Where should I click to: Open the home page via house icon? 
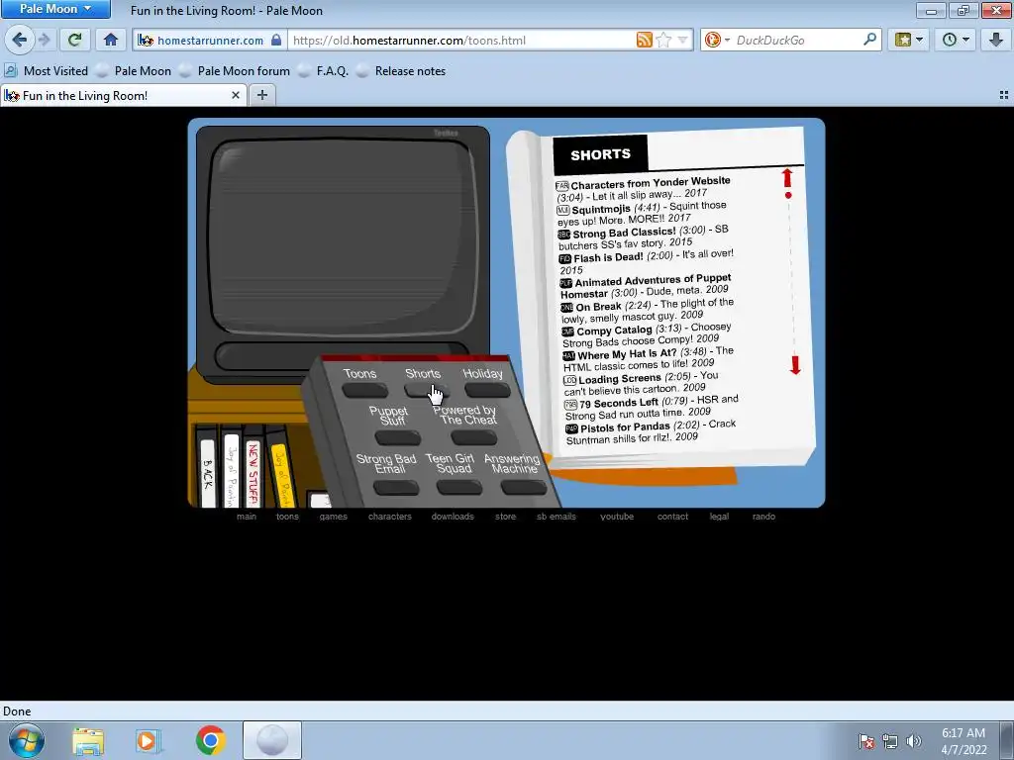111,40
